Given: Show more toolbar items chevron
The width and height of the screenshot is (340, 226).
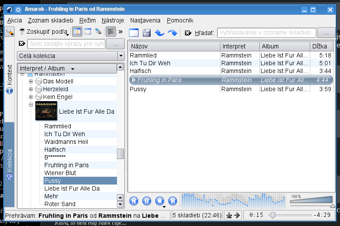Looking at the screenshot, I should coord(120,32).
